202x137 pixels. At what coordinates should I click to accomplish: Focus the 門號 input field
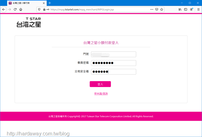[114, 54]
